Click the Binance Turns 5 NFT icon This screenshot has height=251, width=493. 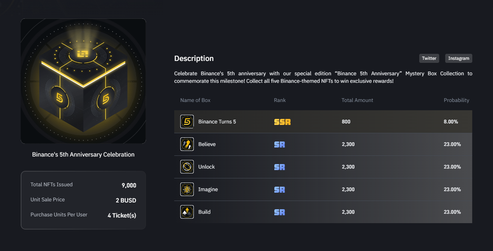pyautogui.click(x=187, y=122)
